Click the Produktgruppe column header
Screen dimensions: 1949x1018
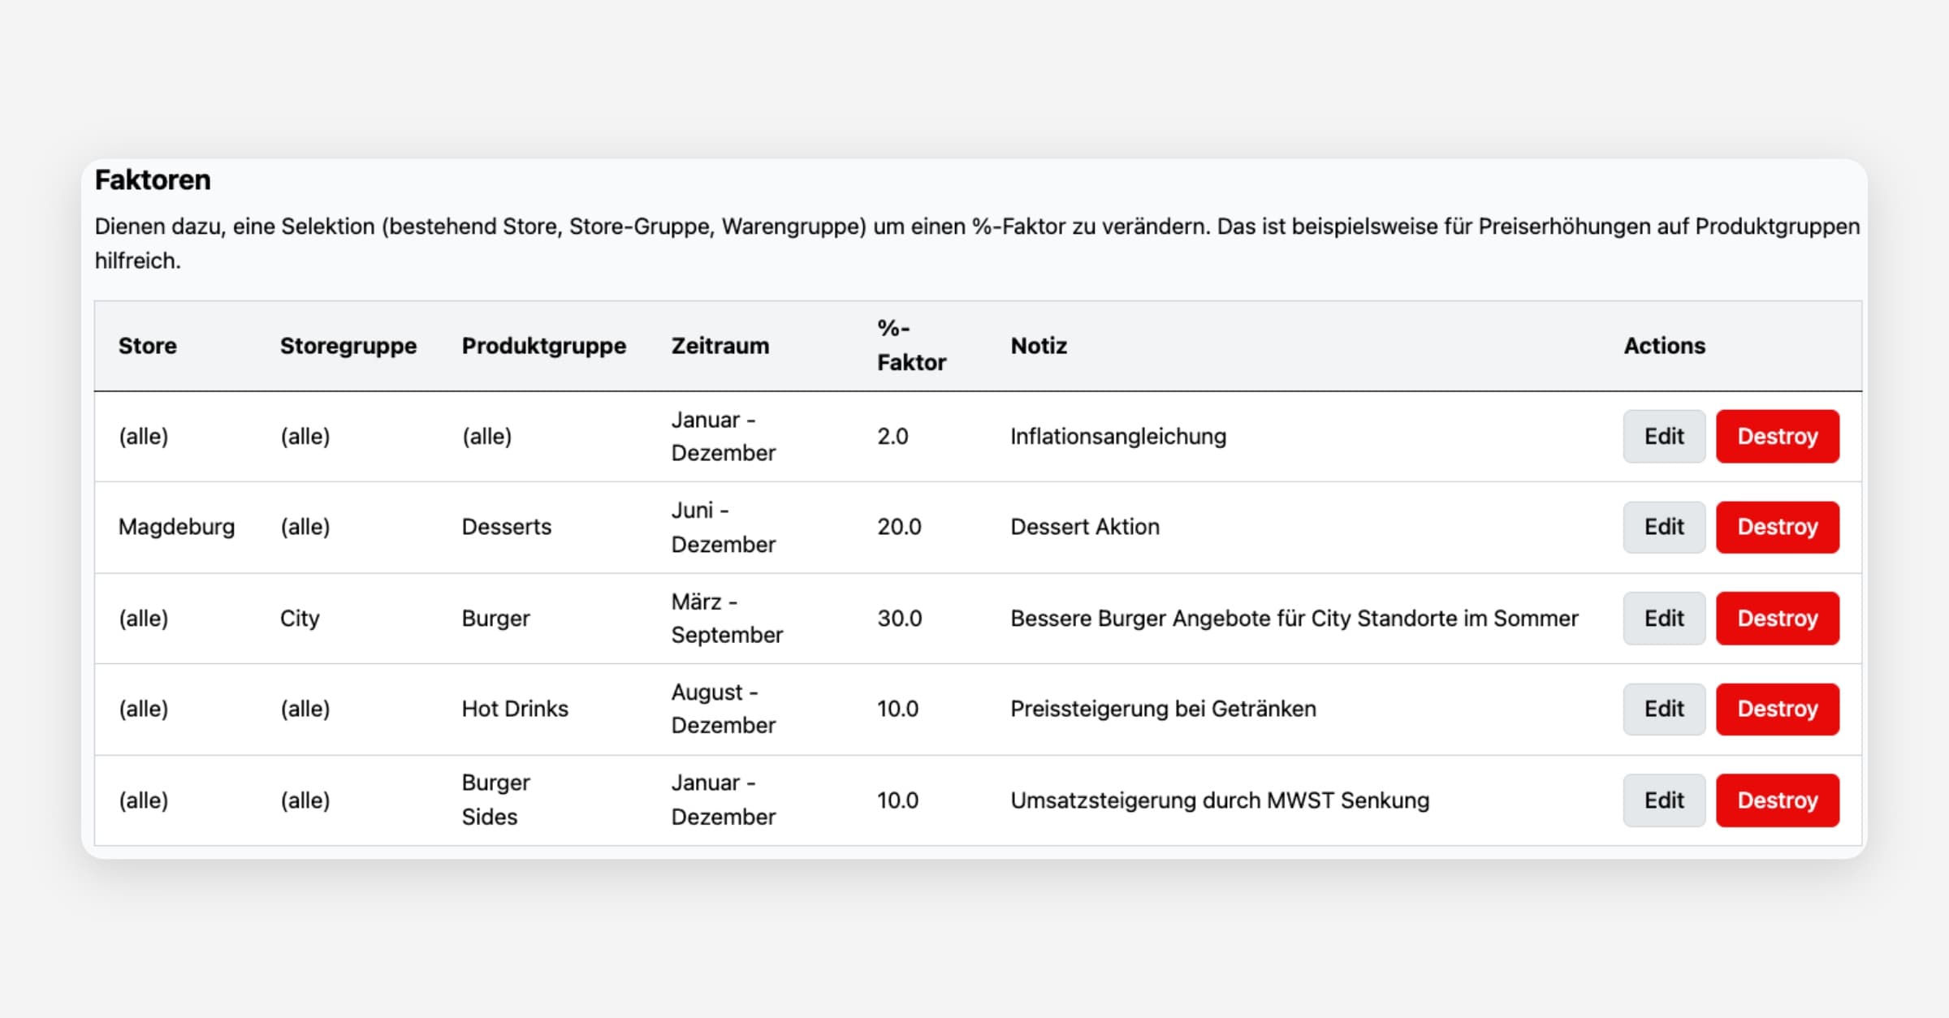(x=544, y=346)
